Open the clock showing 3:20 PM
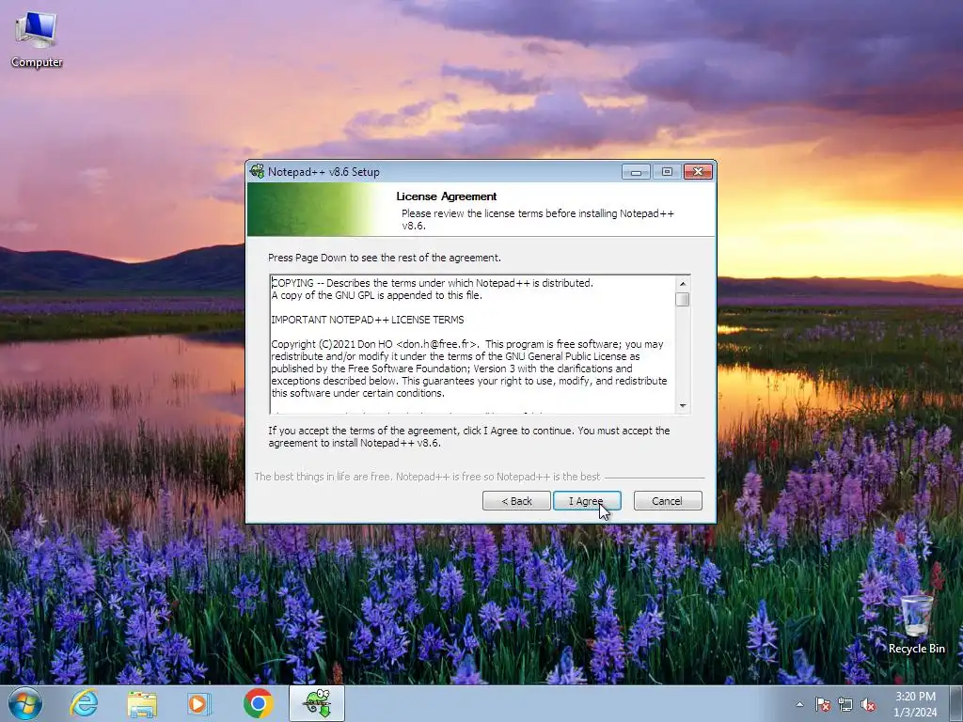Viewport: 963px width, 722px height. point(915,704)
